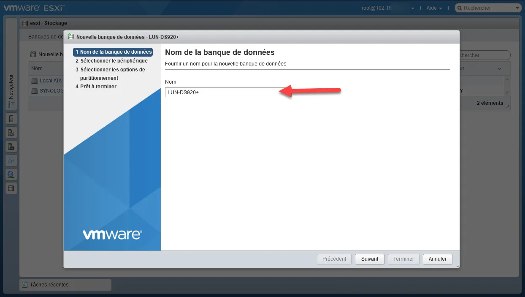Open Virtual Machines sidebar icon
525x297 pixels.
point(11,161)
